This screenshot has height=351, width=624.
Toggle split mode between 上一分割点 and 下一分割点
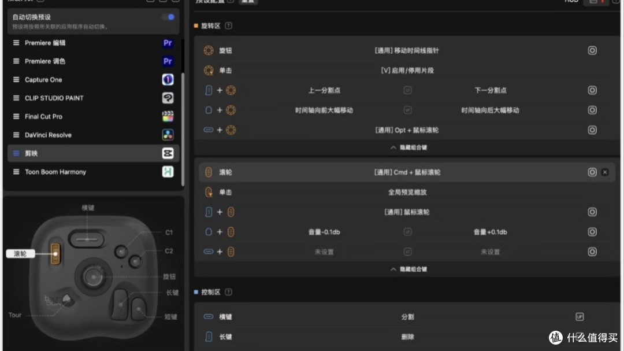(x=407, y=90)
